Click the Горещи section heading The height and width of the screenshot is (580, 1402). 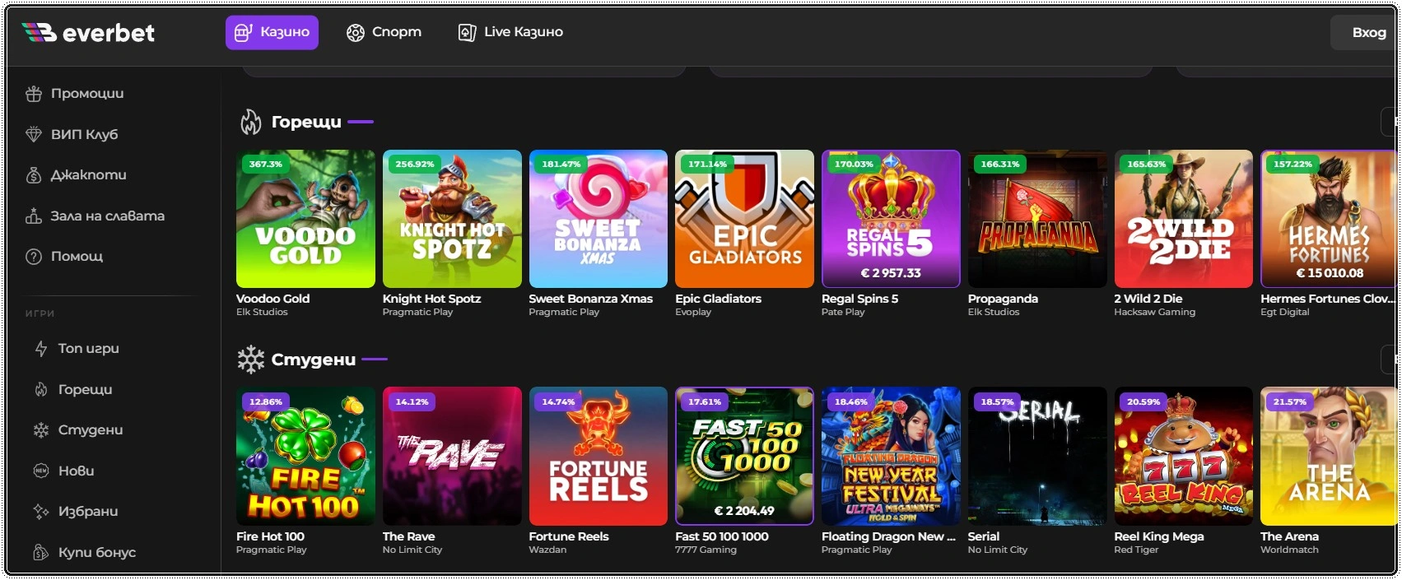(306, 122)
